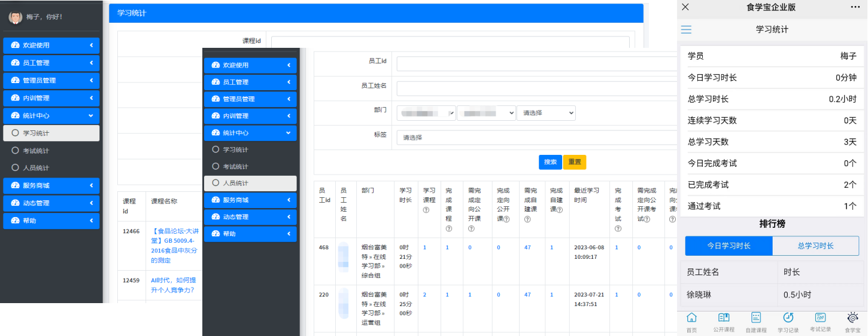Image resolution: width=868 pixels, height=336 pixels.
Task: Tap the 学习记录 icon in bottom bar
Action: point(788,321)
